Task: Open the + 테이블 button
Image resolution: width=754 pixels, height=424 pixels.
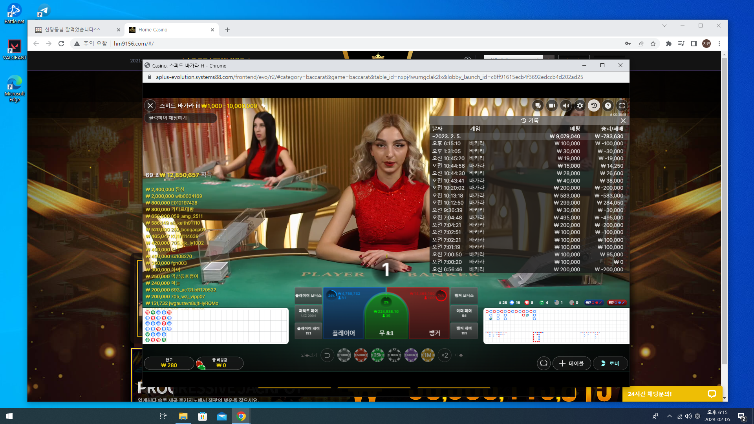Action: [x=571, y=364]
